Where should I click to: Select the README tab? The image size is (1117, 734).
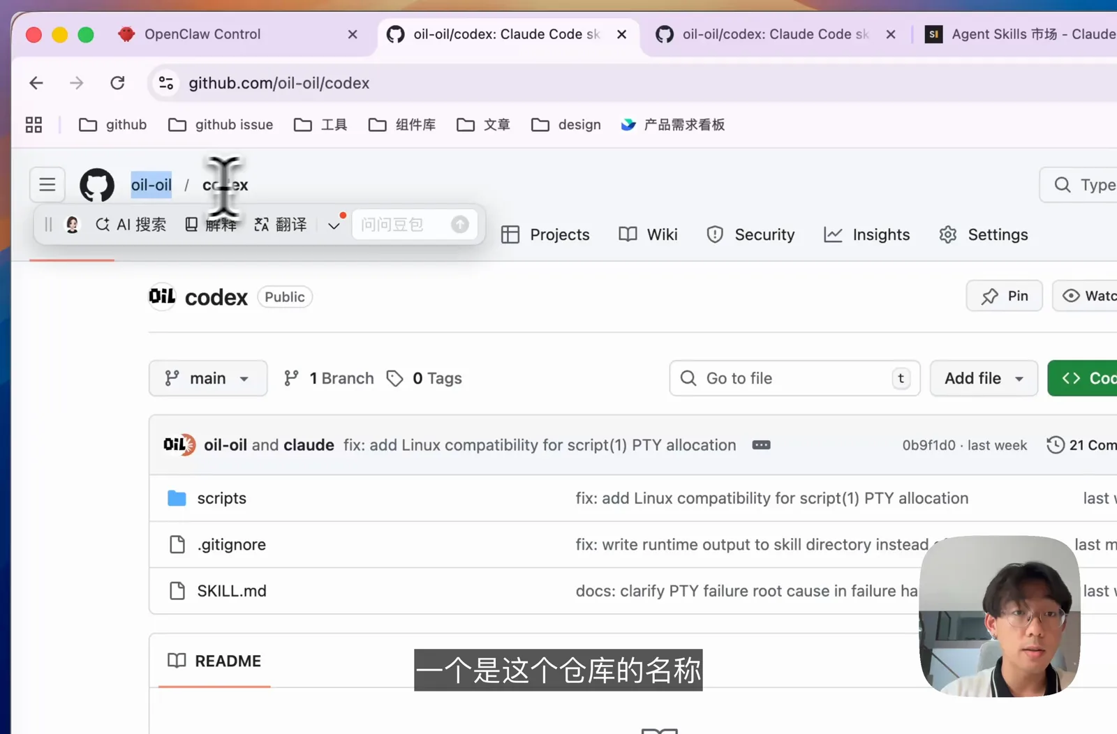pos(214,661)
